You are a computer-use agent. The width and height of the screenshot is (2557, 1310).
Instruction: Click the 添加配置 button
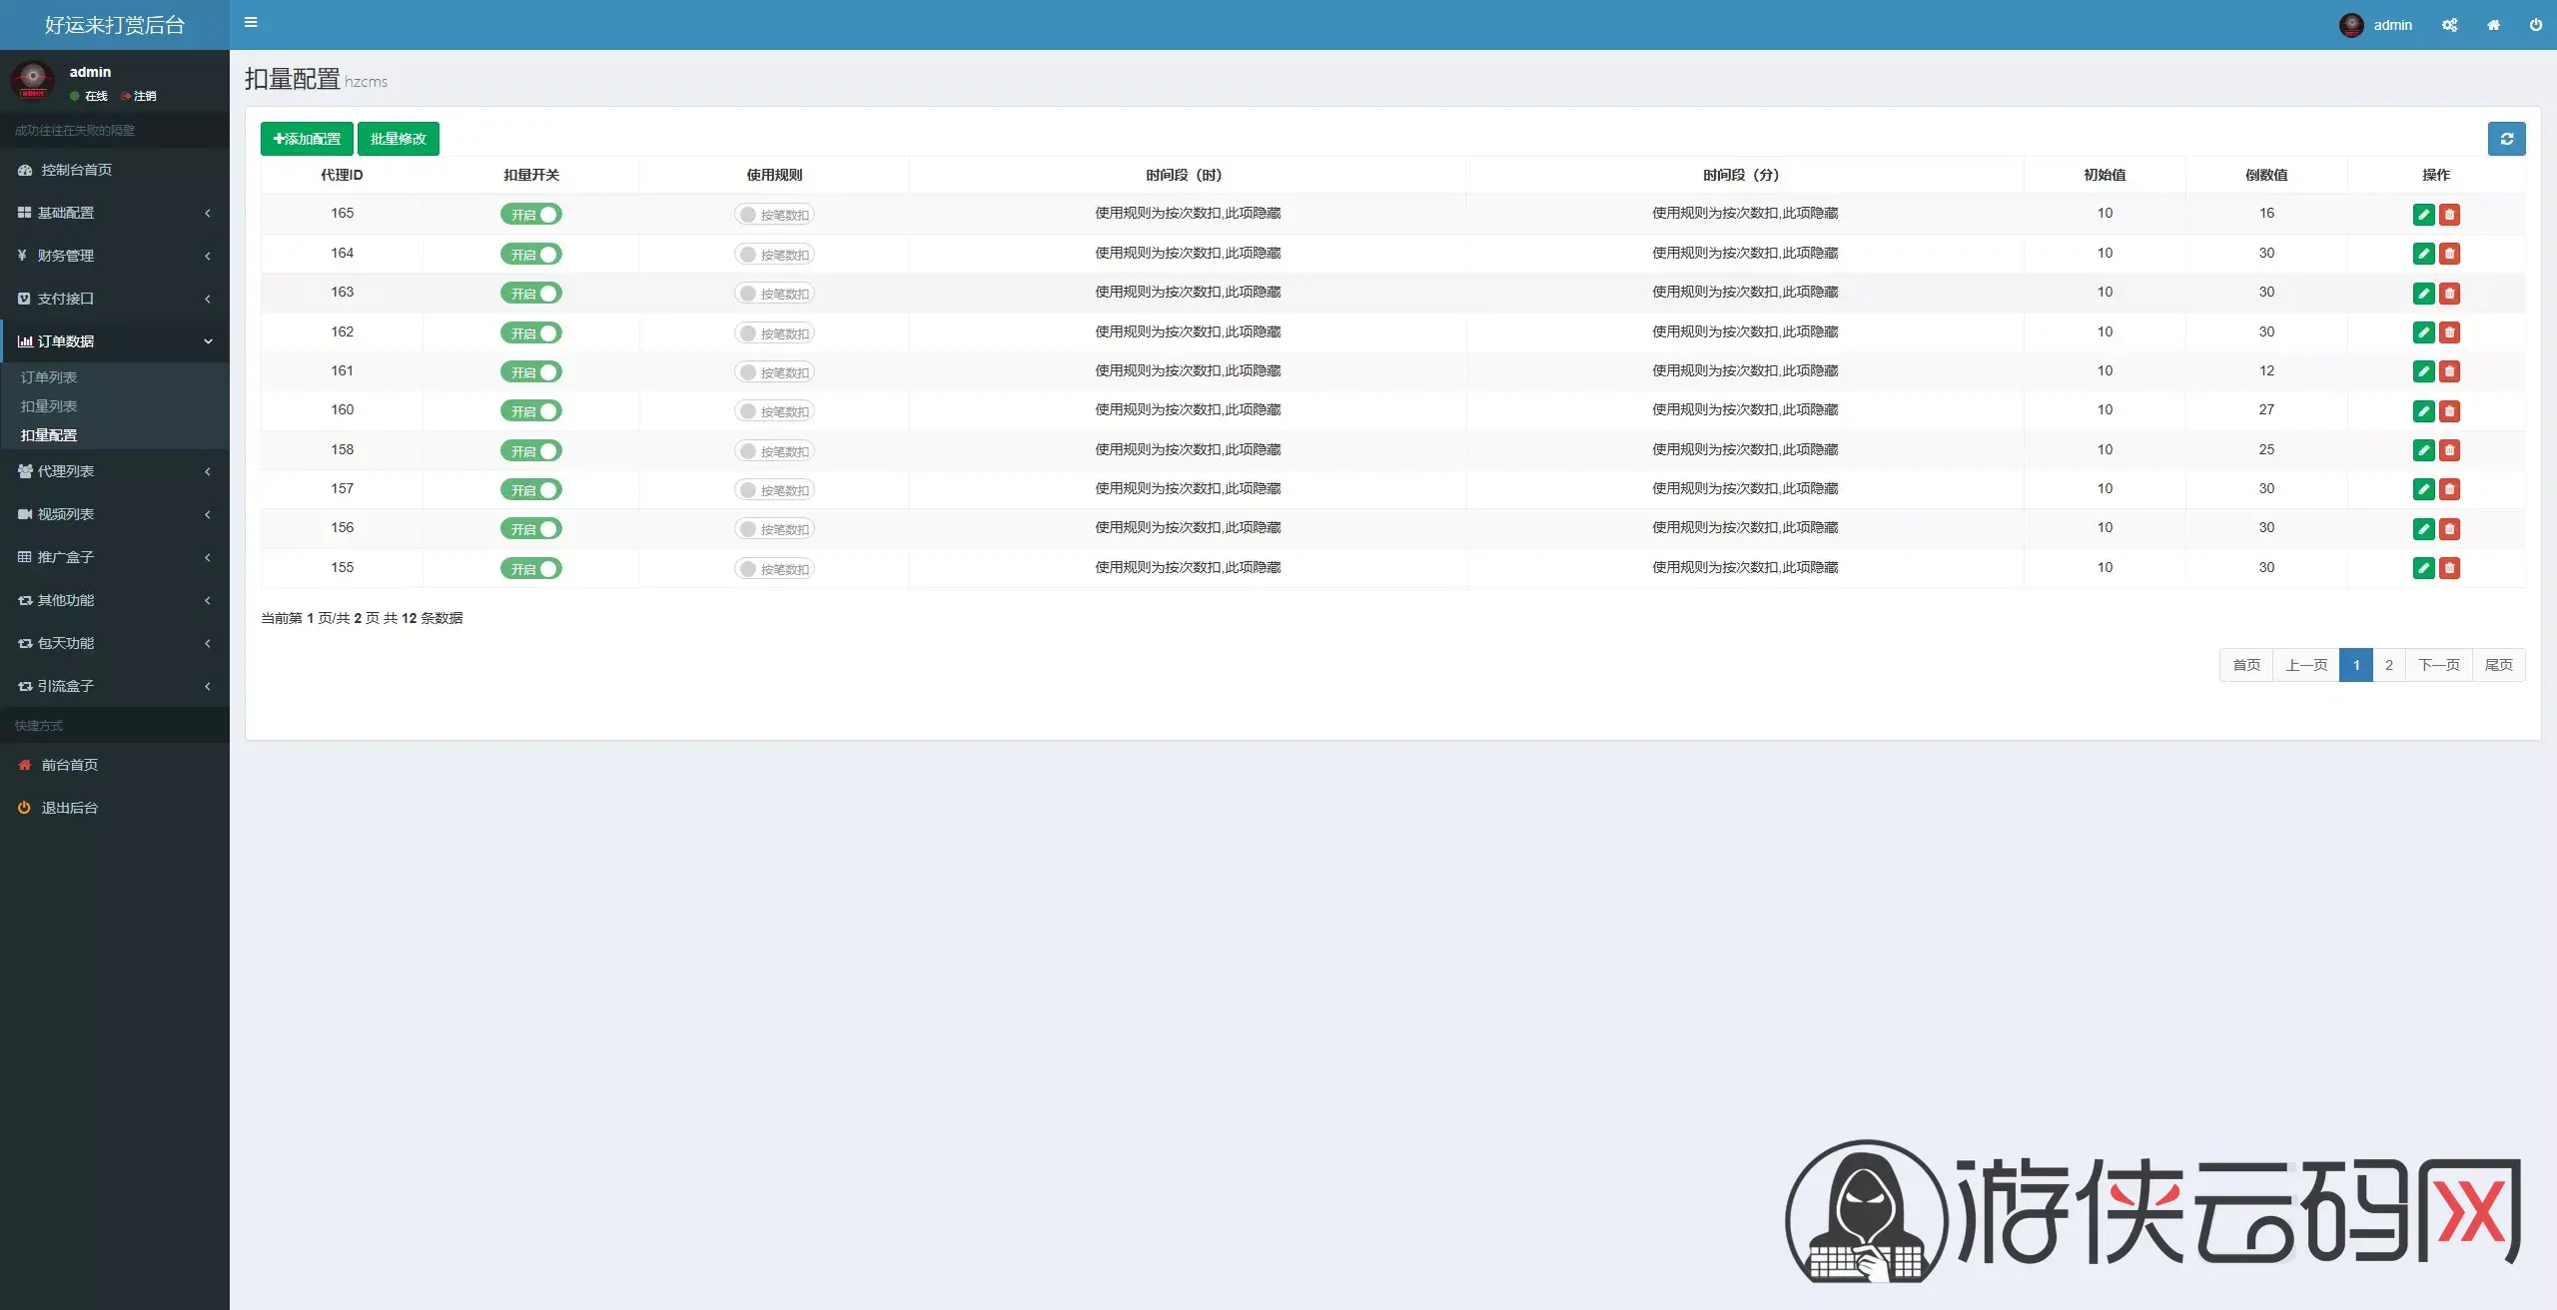(307, 139)
